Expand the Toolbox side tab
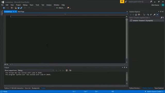The height and width of the screenshot is (93, 165). point(2,13)
